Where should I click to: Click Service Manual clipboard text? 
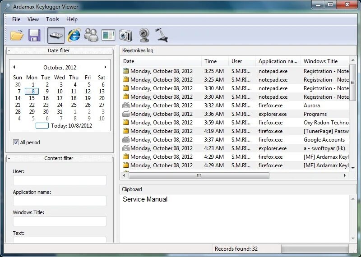click(145, 199)
